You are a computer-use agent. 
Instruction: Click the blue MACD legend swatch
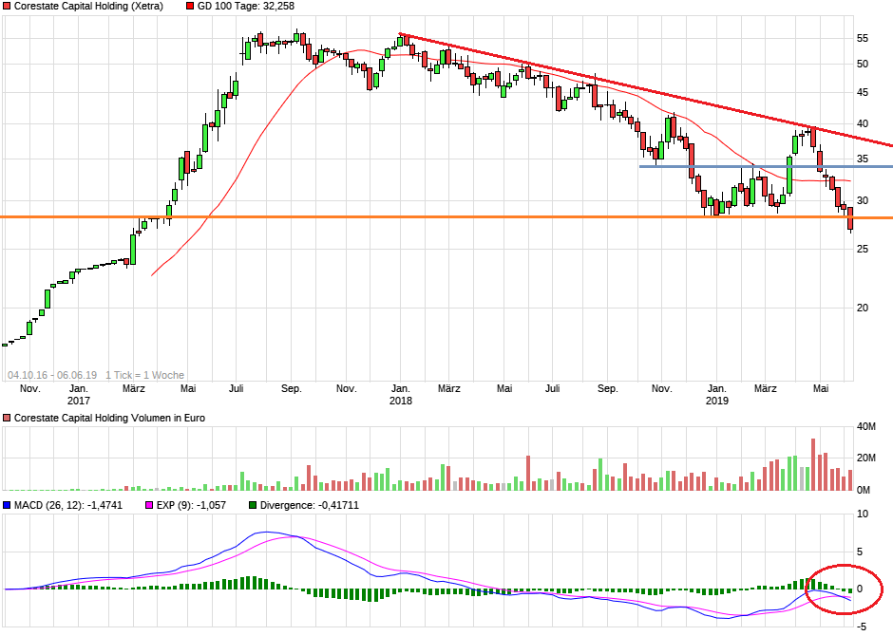pos(7,505)
